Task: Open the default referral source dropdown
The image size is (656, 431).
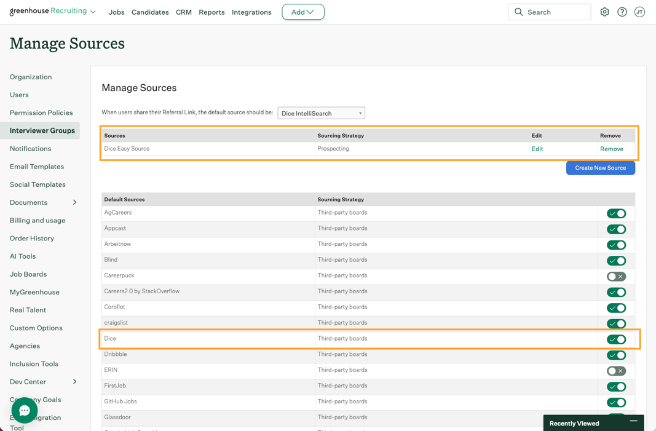Action: (322, 113)
